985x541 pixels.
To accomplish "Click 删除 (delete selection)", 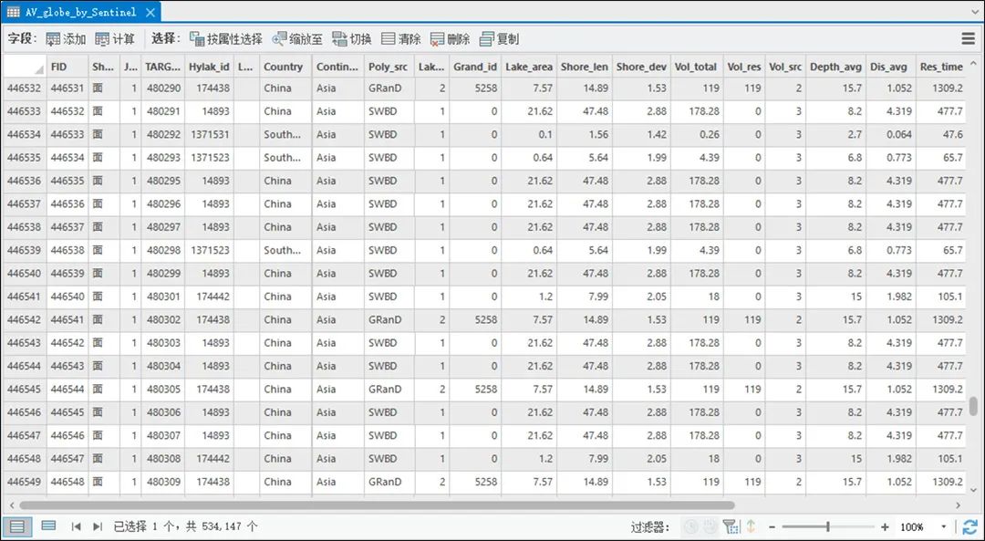I will click(x=450, y=39).
